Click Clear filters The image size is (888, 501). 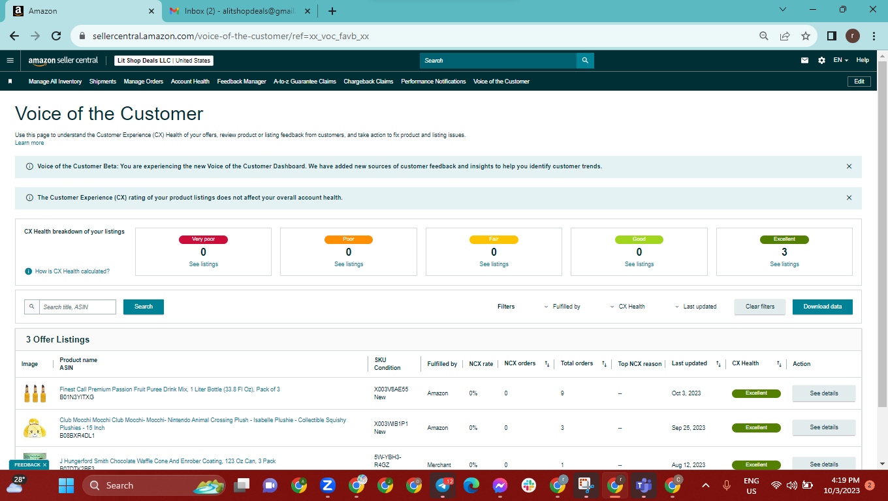(x=760, y=307)
